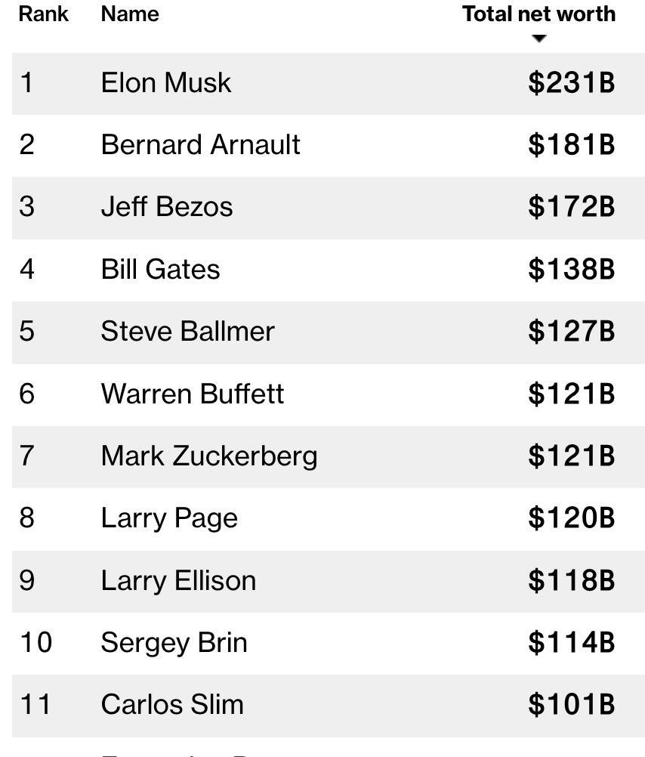This screenshot has height=757, width=645.
Task: Click the sort arrow under Total net worth
Action: point(538,39)
